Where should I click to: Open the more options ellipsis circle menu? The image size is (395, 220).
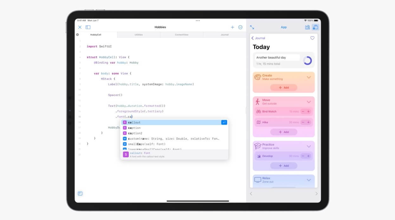240,27
